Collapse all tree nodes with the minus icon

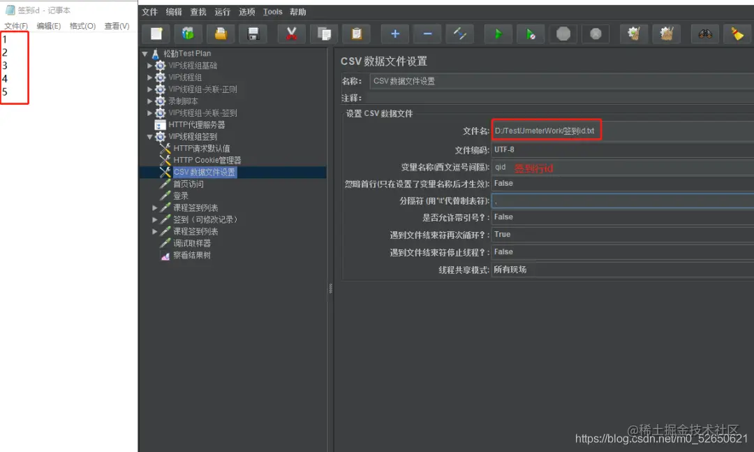tap(427, 33)
